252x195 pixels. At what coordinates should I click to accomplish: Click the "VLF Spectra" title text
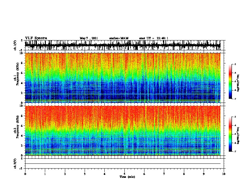pos(36,38)
